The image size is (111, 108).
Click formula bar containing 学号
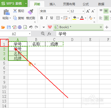(x=83, y=34)
